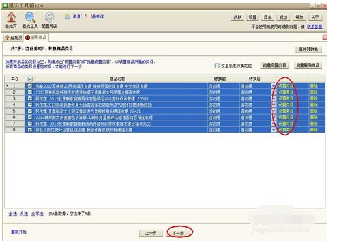Uncheck the row 6 product checkbox
Screen dimensions: 337x244
(x=30, y=117)
